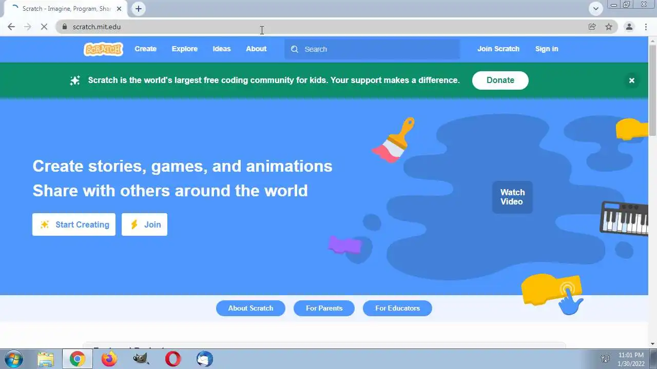The width and height of the screenshot is (657, 369).
Task: Click the Start Creating button
Action: tap(74, 224)
